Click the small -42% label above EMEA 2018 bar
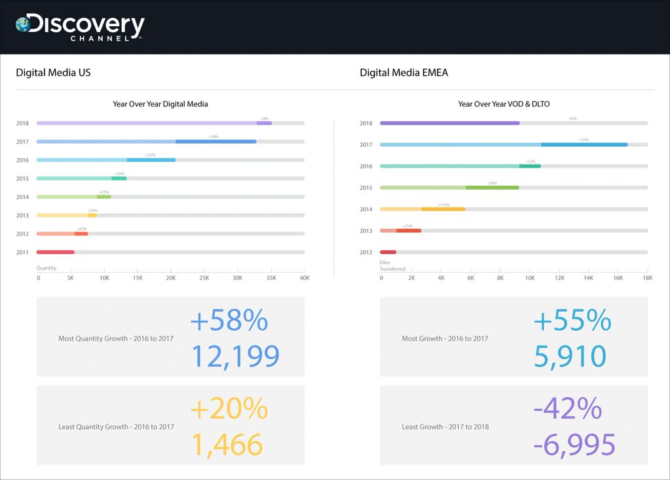This screenshot has width=670, height=480. click(572, 119)
